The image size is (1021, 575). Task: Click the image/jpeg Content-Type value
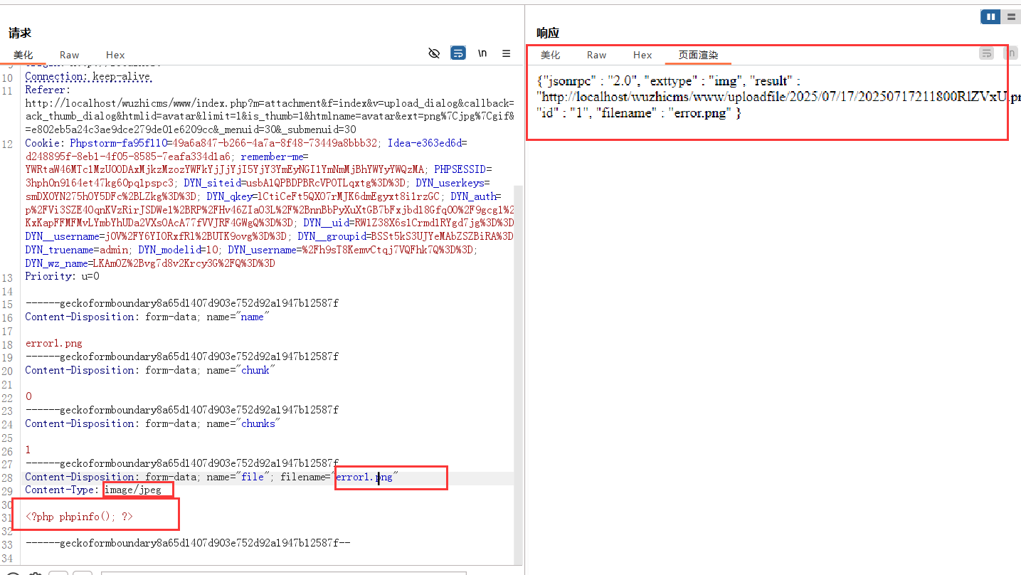pyautogui.click(x=133, y=490)
